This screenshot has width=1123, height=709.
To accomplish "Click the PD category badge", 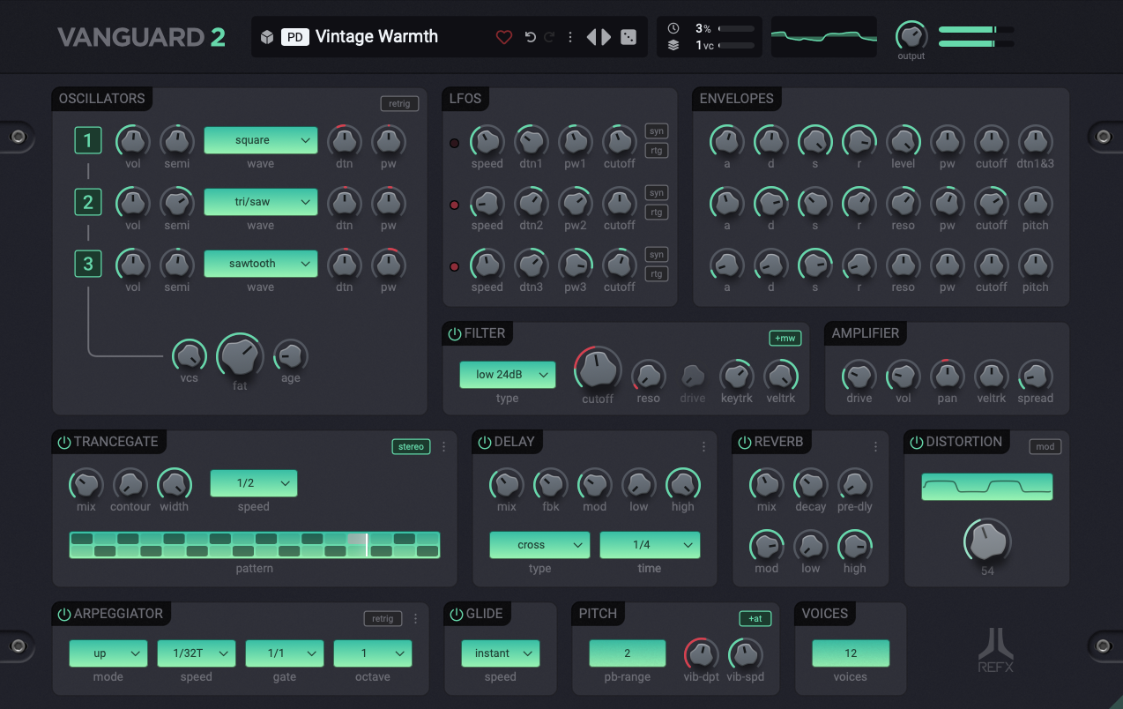I will coord(295,37).
